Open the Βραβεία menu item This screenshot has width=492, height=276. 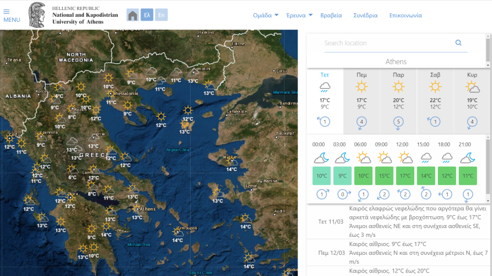coord(331,15)
